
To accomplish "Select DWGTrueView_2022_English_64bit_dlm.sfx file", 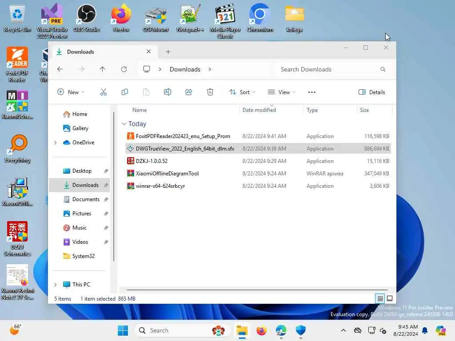I will click(x=258, y=148).
